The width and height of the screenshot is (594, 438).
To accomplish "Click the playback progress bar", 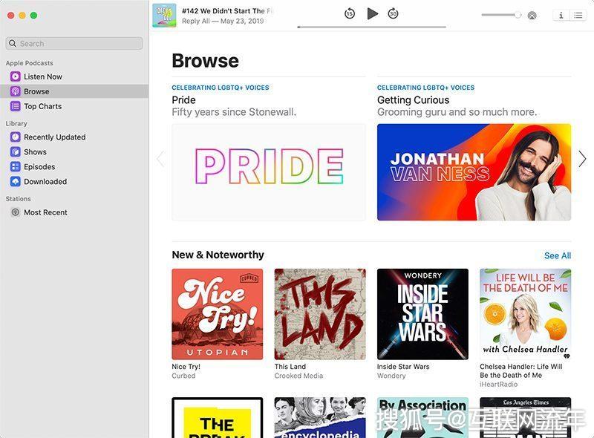I will coord(372,27).
